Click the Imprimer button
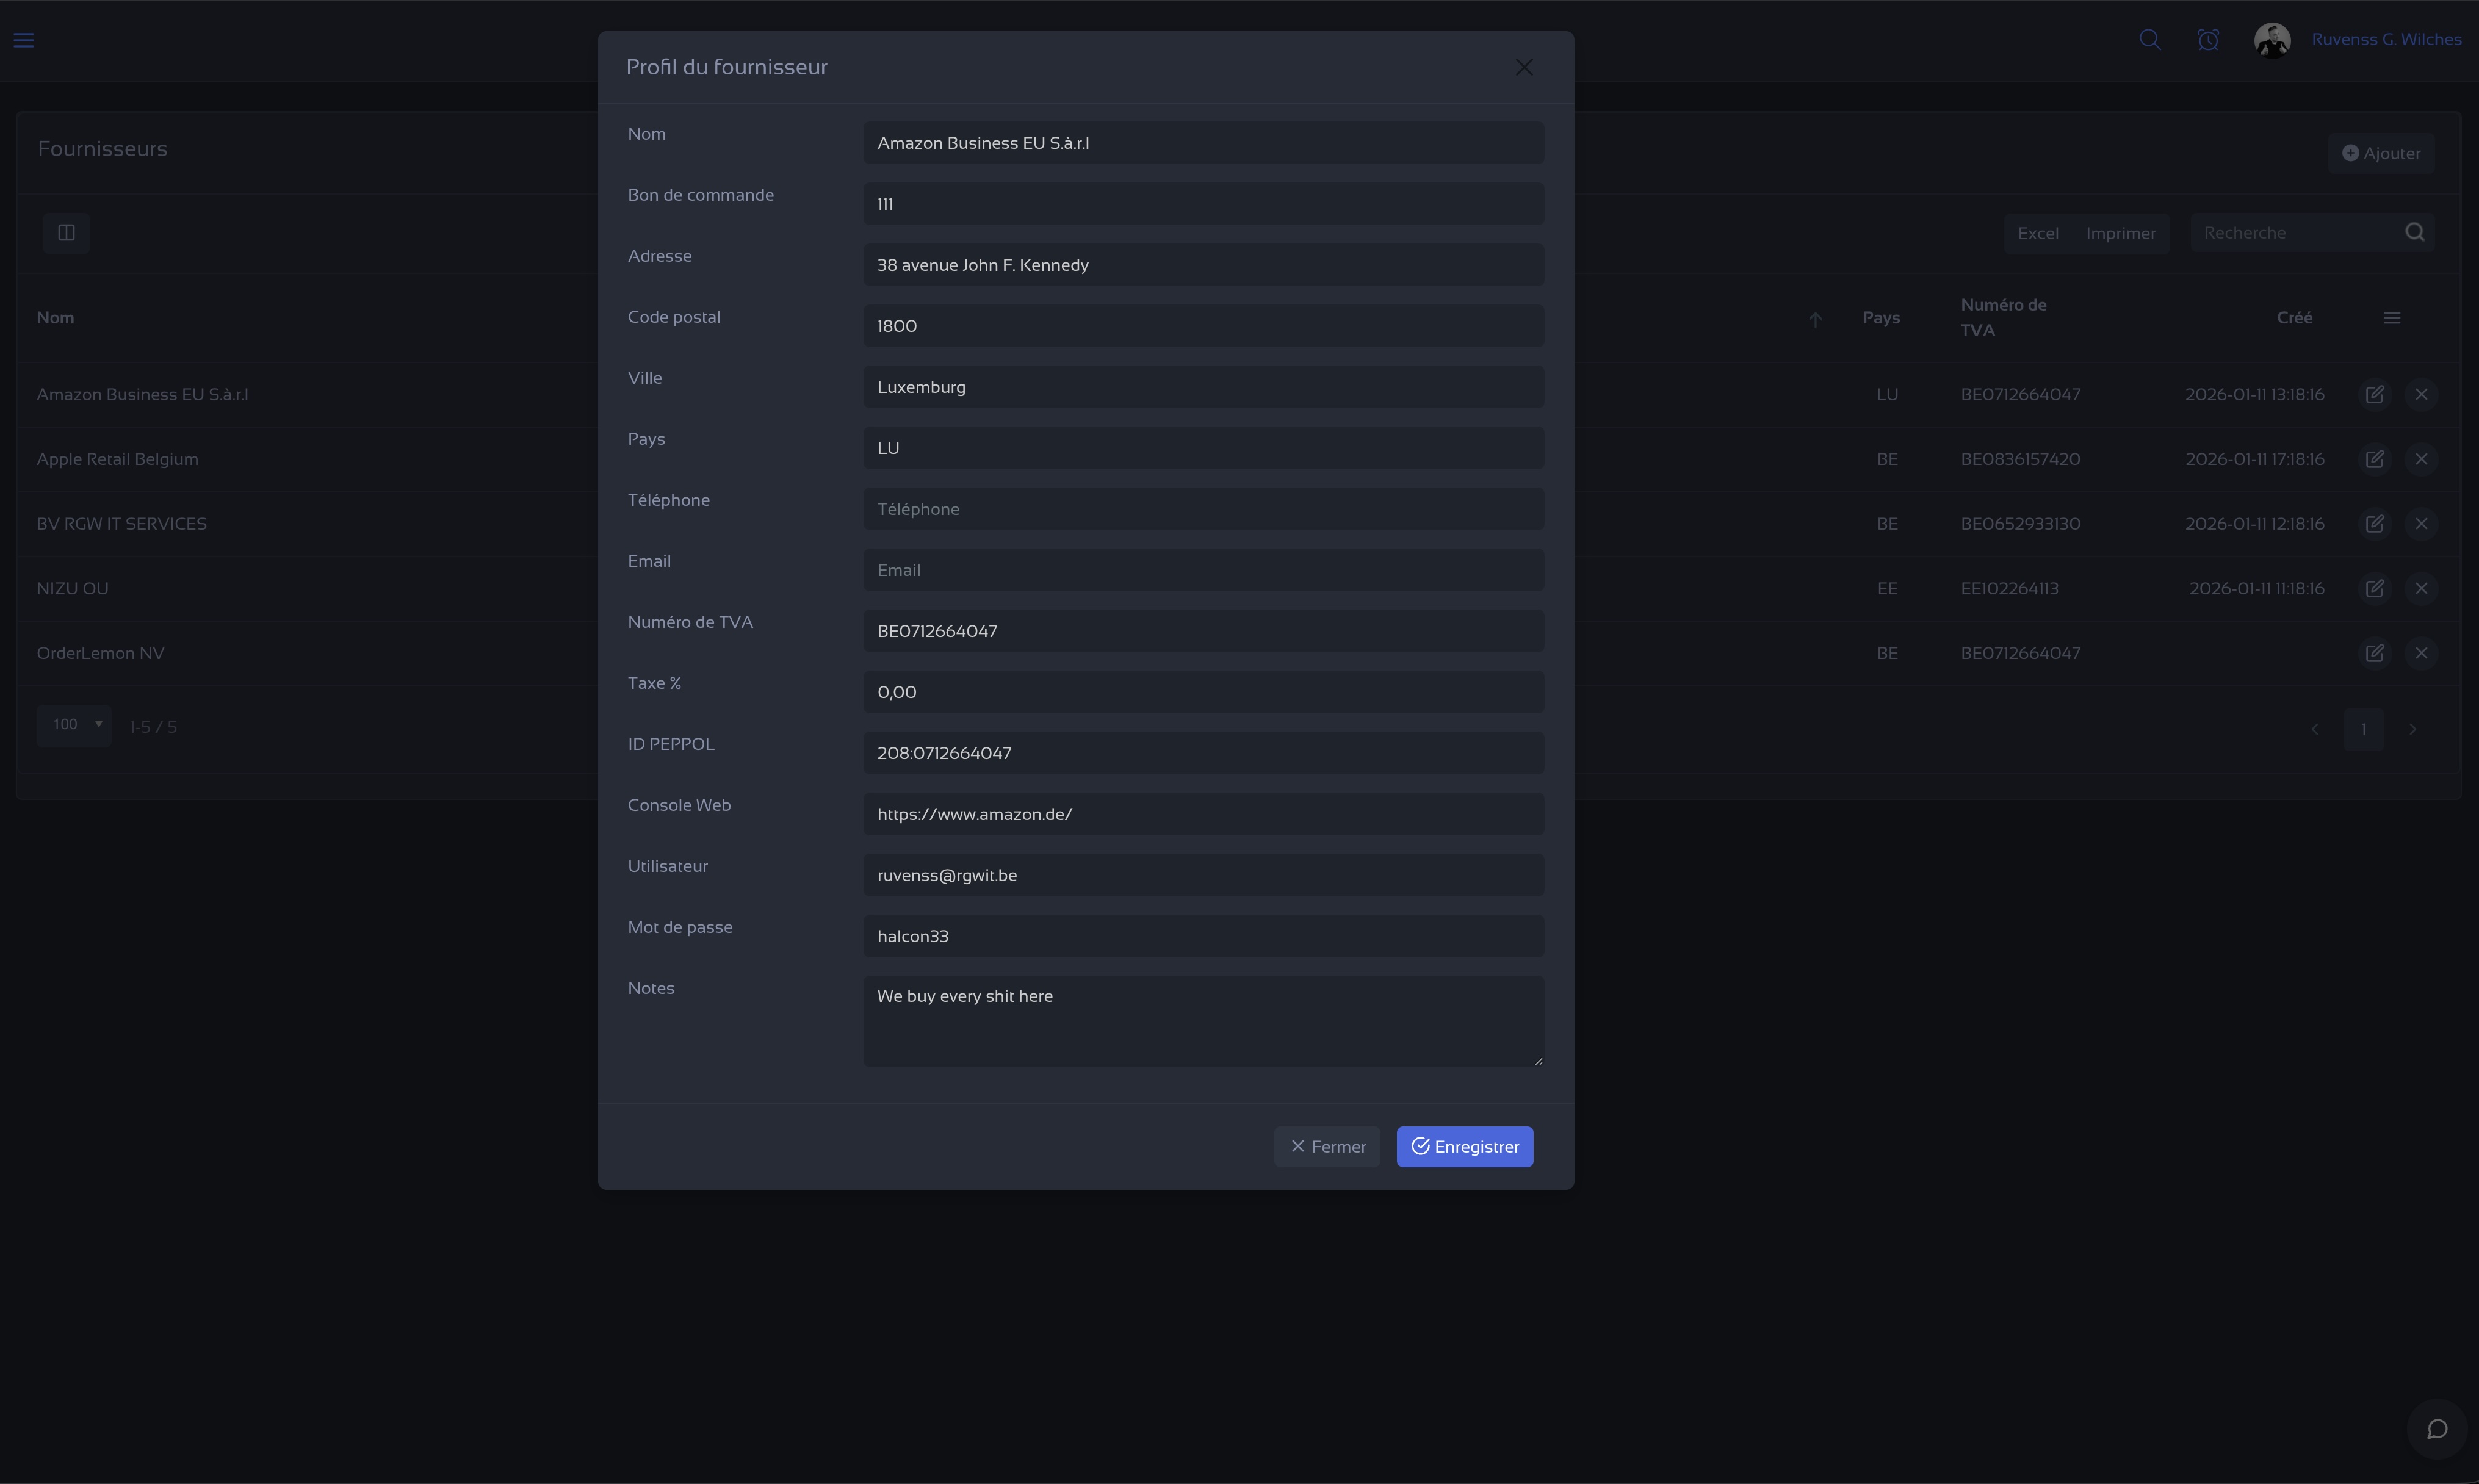 pos(2120,233)
